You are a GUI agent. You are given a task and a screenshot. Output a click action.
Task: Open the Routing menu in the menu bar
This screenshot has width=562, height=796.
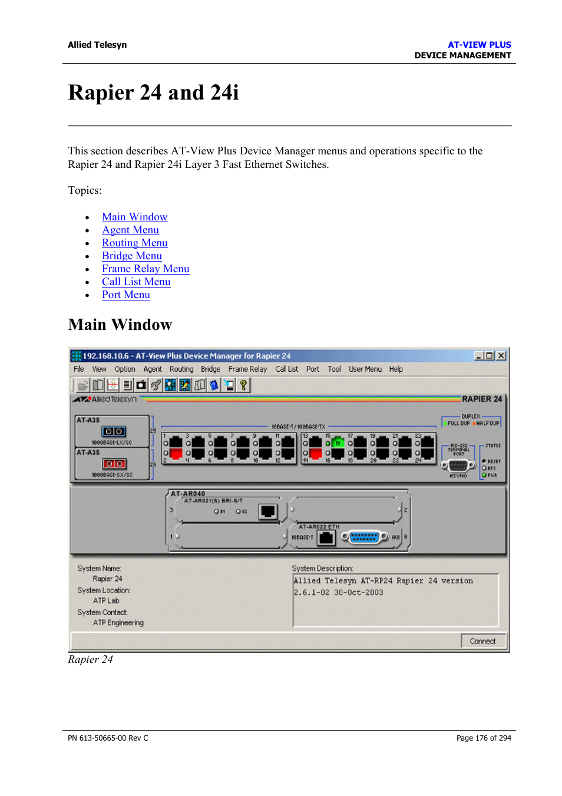click(181, 369)
